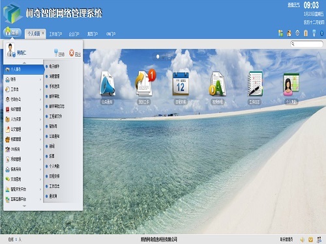Open 公告通知 in the submenu list

(54, 136)
